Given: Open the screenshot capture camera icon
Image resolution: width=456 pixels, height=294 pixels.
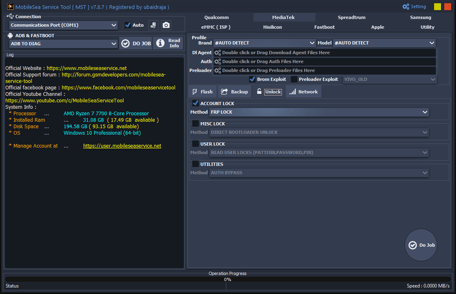Looking at the screenshot, I should [166, 25].
